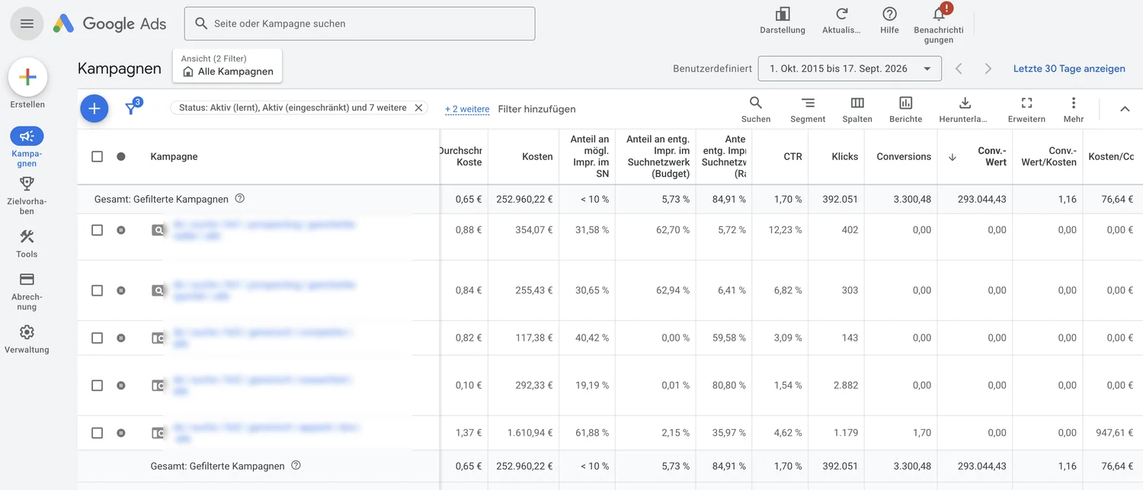Sort by Conv.-Wert/Kosten column header
The width and height of the screenshot is (1143, 490).
(1051, 156)
